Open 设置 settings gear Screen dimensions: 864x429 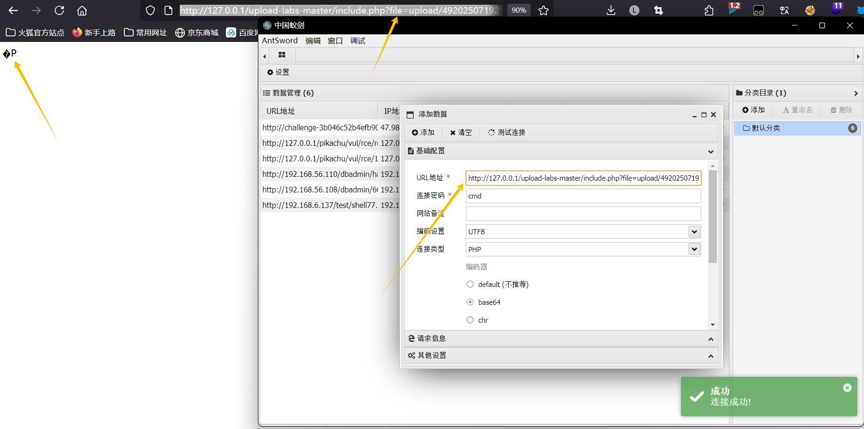coord(278,72)
